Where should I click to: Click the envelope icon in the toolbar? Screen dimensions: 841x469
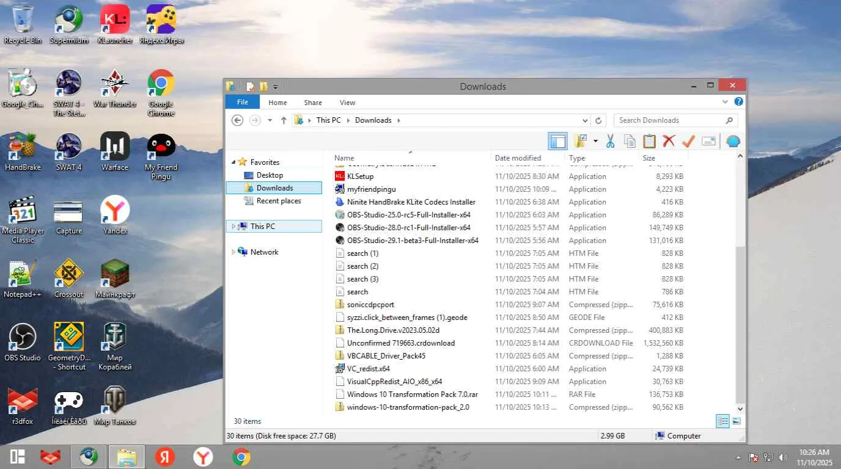pos(708,141)
